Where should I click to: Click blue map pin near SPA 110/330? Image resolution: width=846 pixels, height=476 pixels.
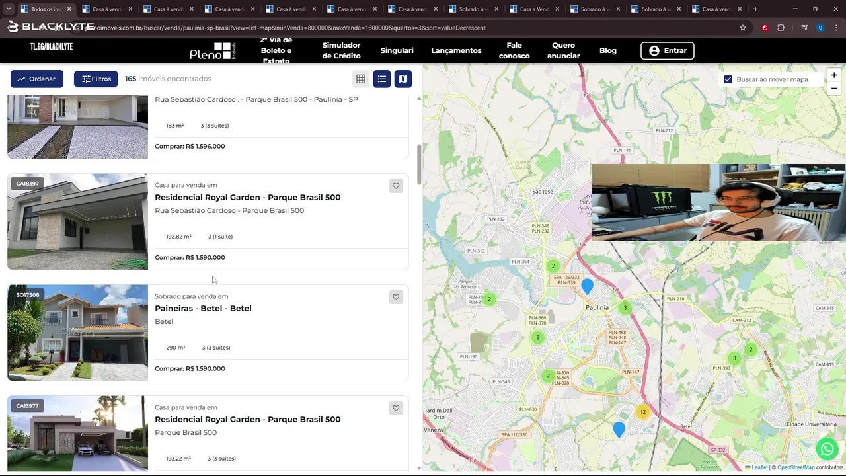click(x=619, y=430)
